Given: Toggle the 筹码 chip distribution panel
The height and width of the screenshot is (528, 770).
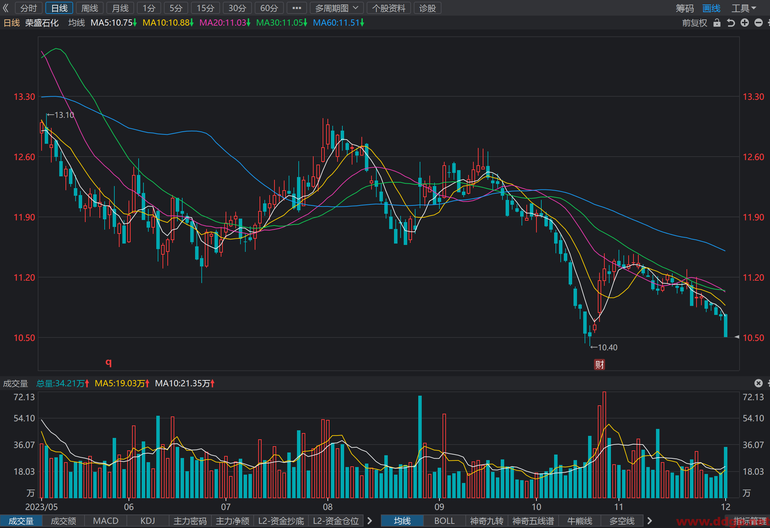Looking at the screenshot, I should click(685, 8).
